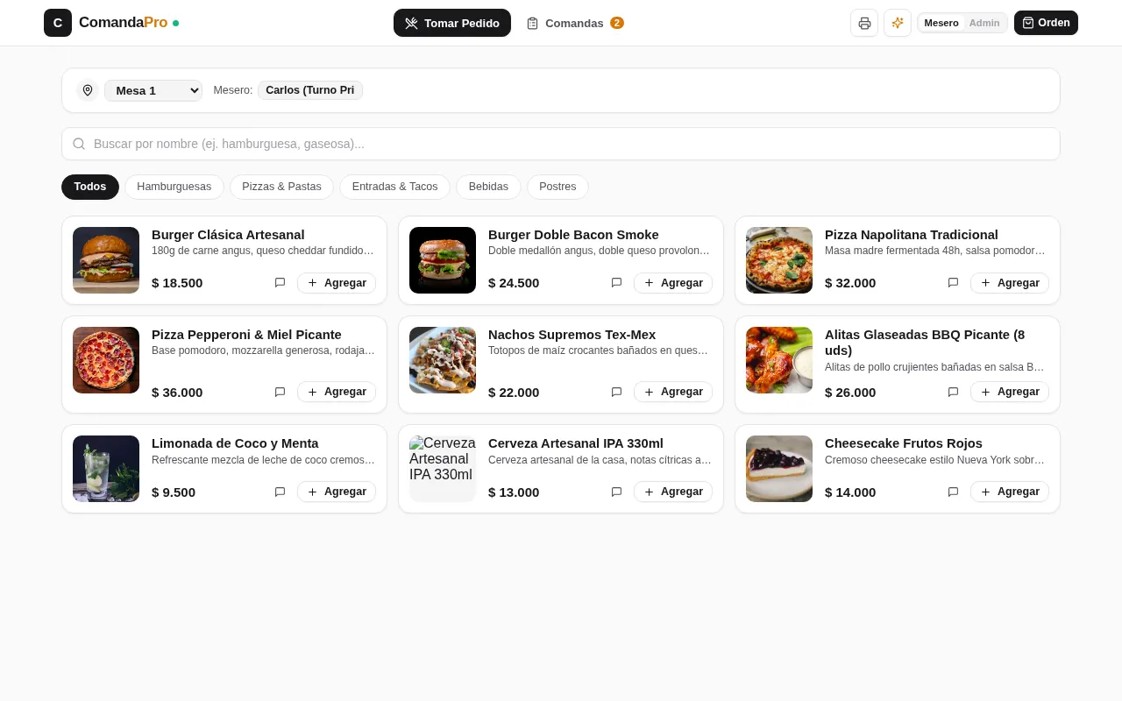Screen dimensions: 1122x701
Task: Click the Alitas Glaseadas BBQ photo
Action: (779, 360)
